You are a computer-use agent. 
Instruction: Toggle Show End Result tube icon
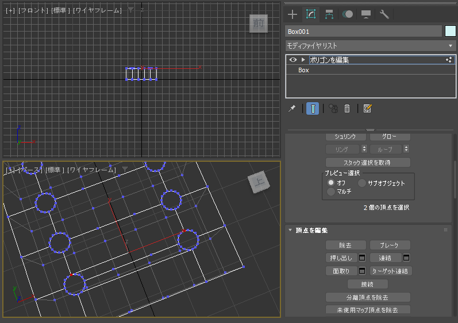313,109
